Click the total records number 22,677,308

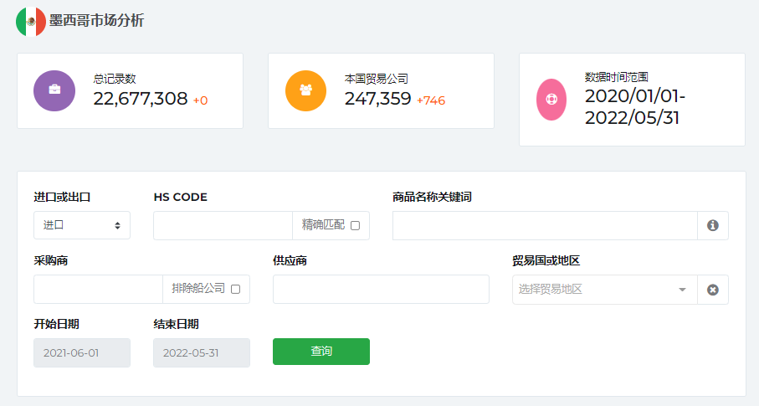(x=141, y=99)
